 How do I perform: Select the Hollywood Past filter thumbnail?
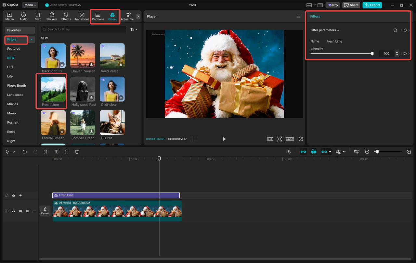tap(83, 89)
